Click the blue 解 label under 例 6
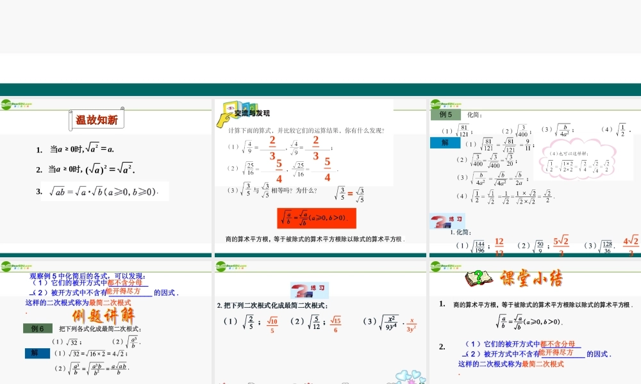The height and width of the screenshot is (384, 641). 37,353
